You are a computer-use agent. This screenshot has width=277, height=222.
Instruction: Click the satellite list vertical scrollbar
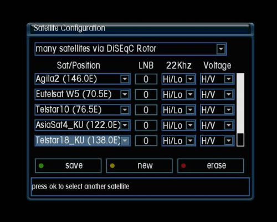point(240,110)
